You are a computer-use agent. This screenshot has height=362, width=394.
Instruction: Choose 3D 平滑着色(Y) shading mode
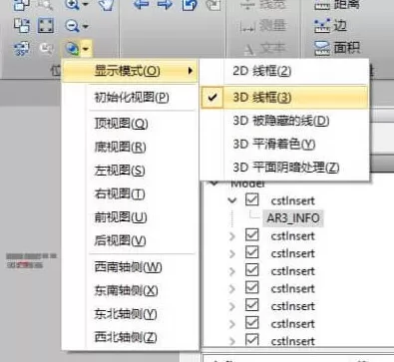point(284,144)
